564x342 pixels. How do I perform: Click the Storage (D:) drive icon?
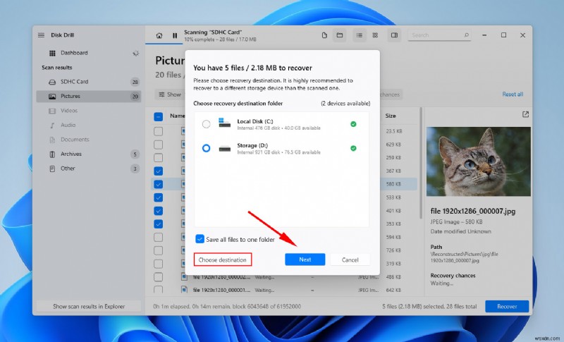[x=224, y=149]
